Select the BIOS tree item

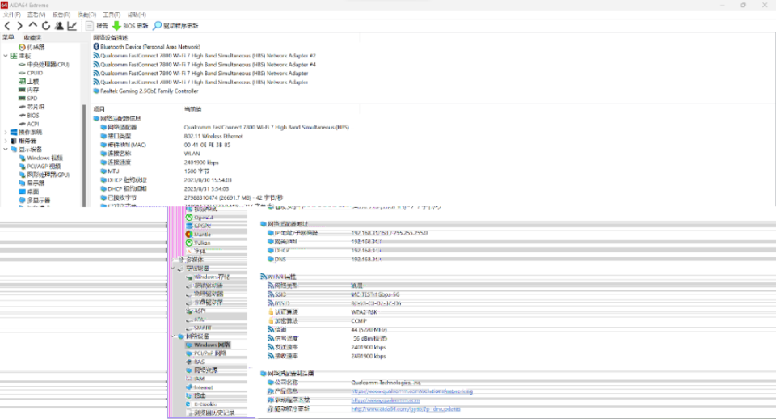coord(29,116)
